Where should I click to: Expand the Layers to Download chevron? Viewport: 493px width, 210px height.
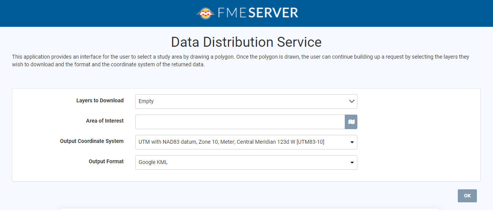click(x=352, y=102)
